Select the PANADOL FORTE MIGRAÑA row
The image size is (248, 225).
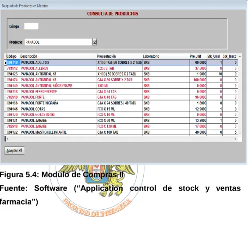tap(121, 103)
